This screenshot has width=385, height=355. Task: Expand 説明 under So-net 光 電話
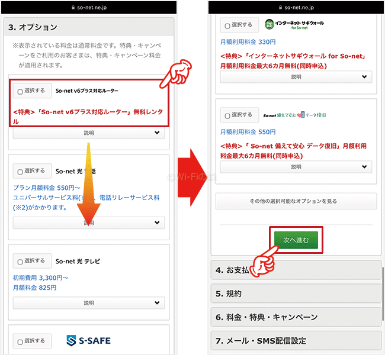click(x=89, y=223)
